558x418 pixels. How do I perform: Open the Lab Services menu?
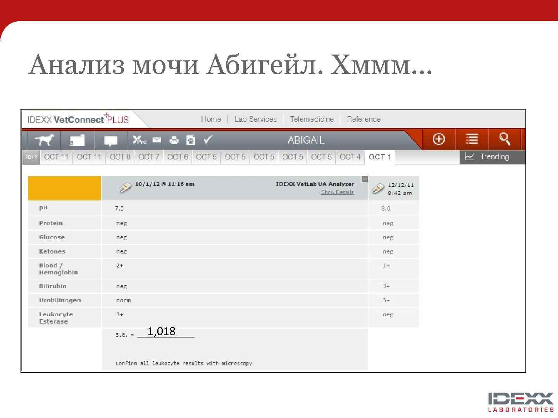pos(255,119)
